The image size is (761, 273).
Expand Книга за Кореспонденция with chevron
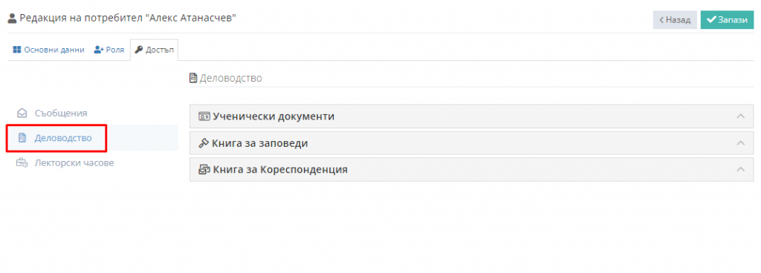coord(740,169)
